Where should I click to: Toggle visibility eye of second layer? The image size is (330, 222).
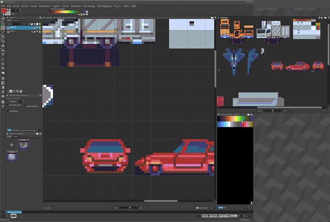[8, 32]
